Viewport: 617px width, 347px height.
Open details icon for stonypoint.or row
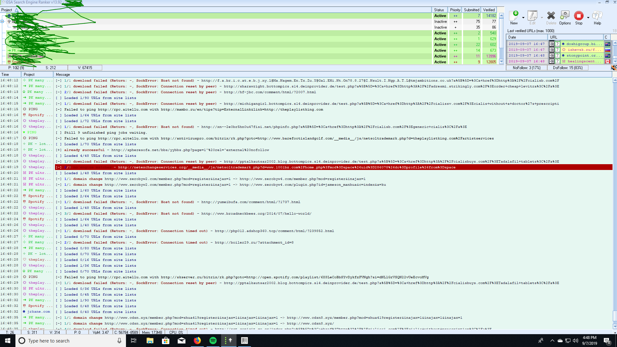[551, 56]
